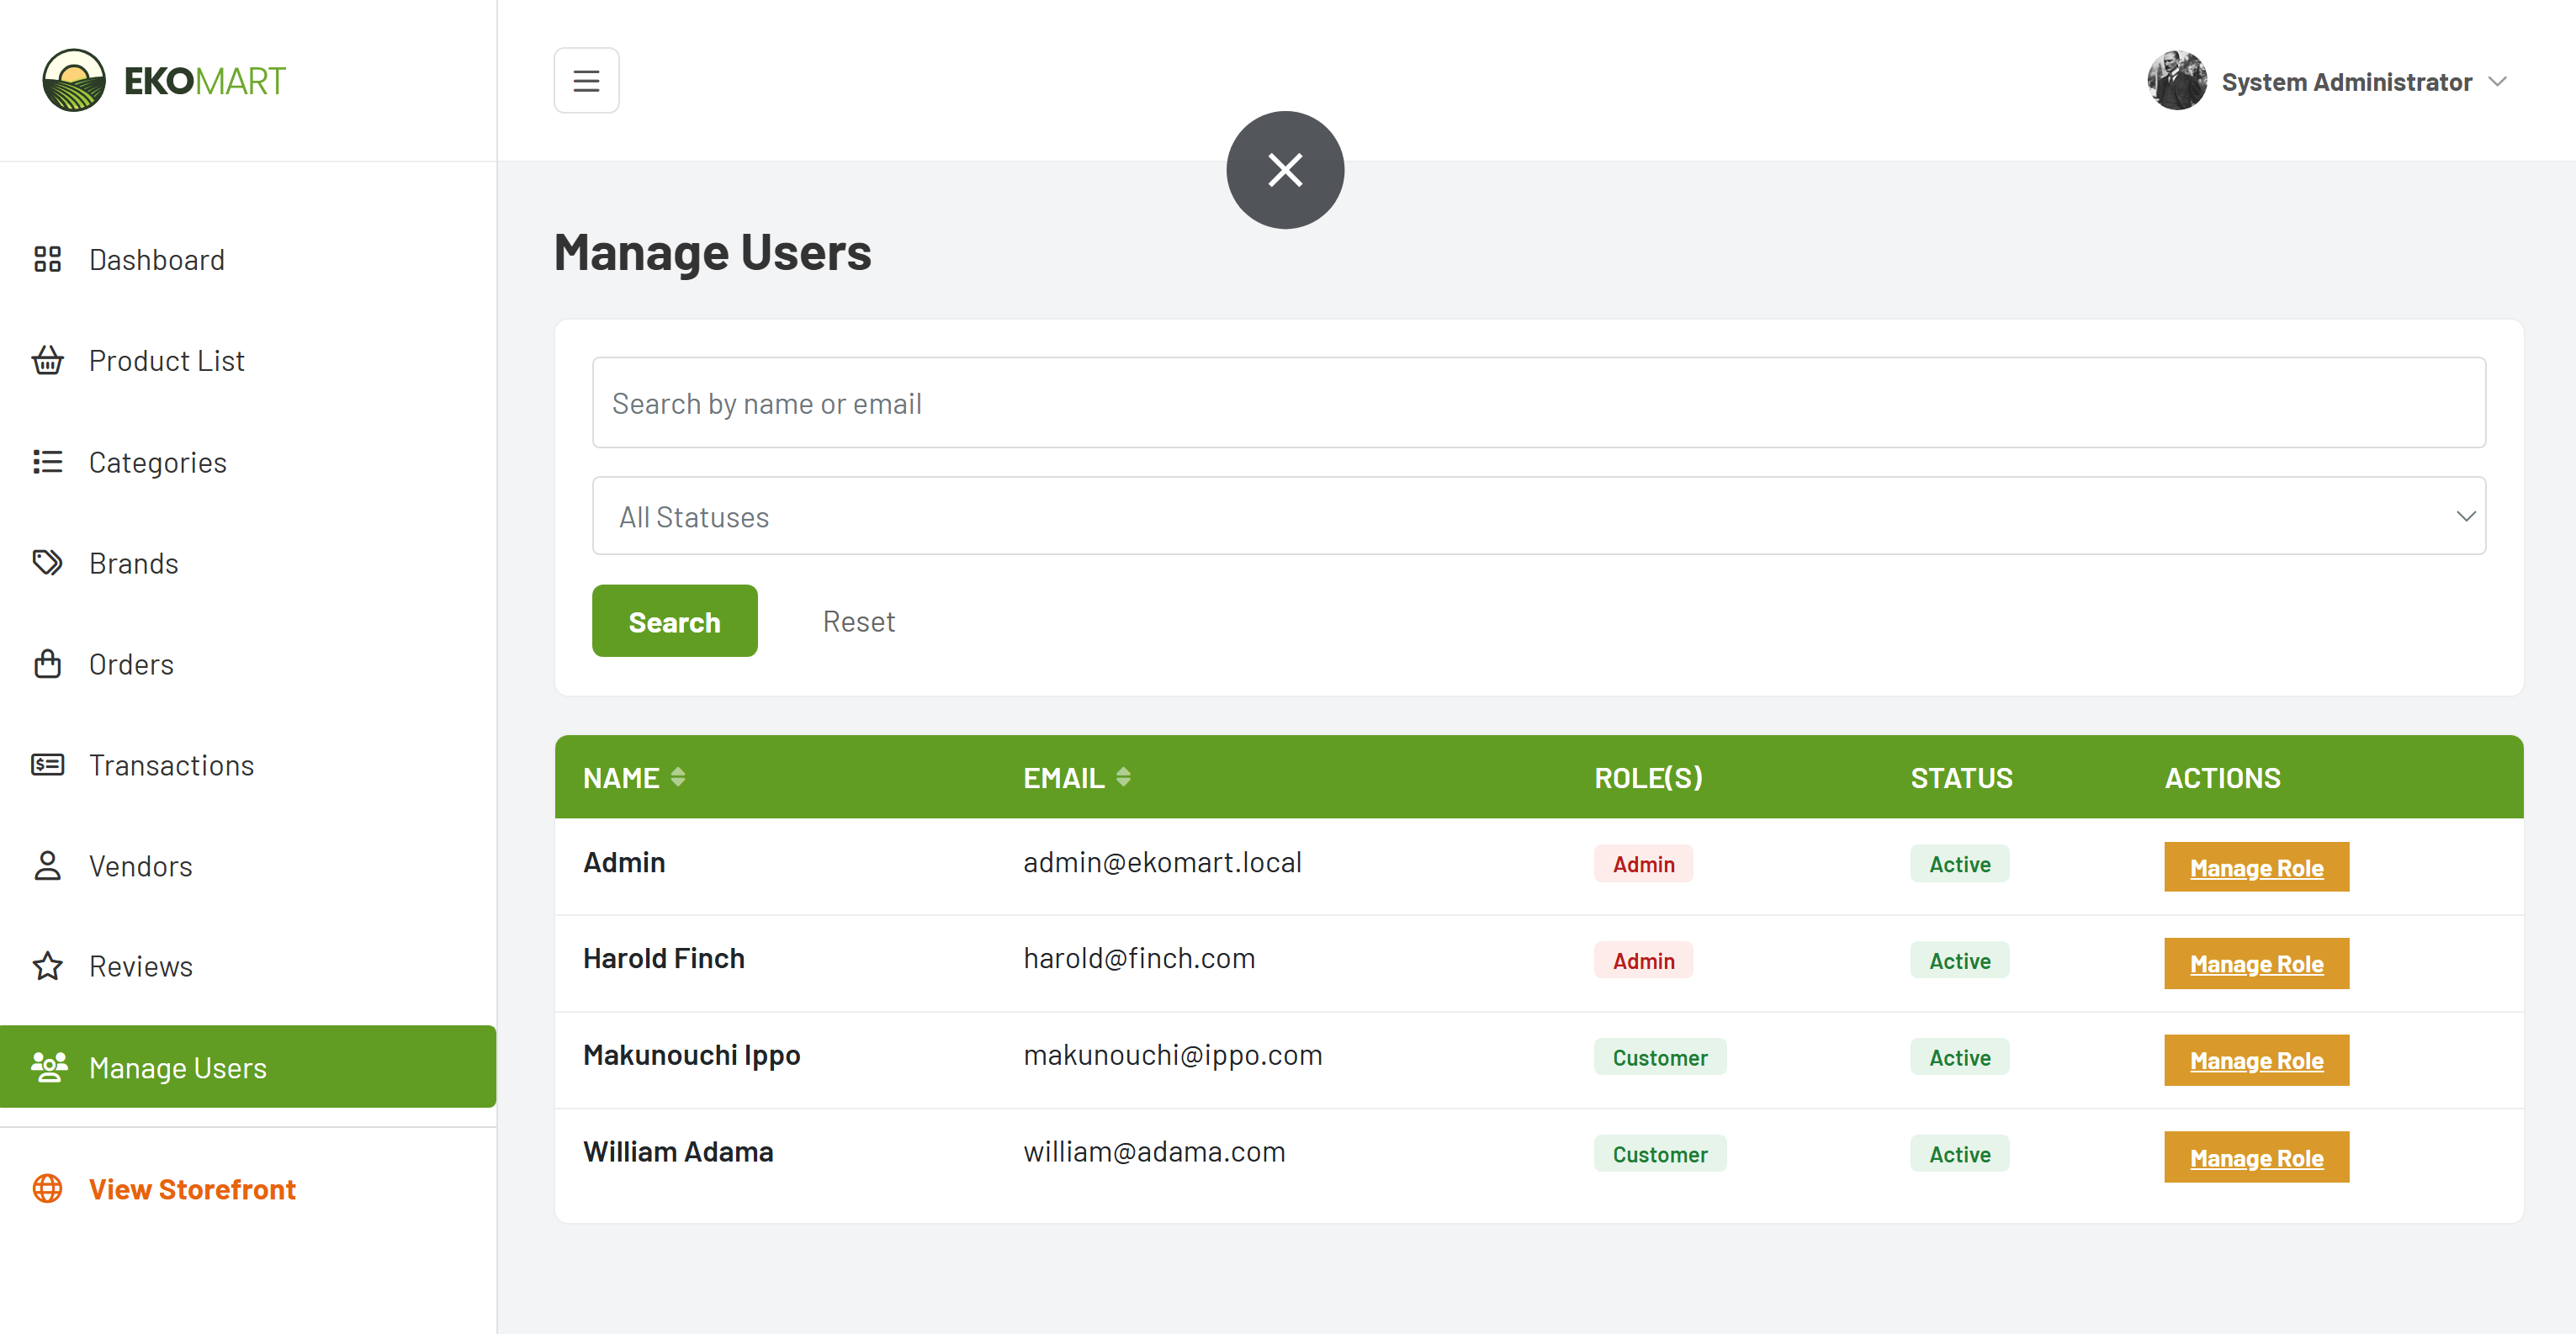Manage Role for Admin user
This screenshot has height=1334, width=2576.
2256,867
